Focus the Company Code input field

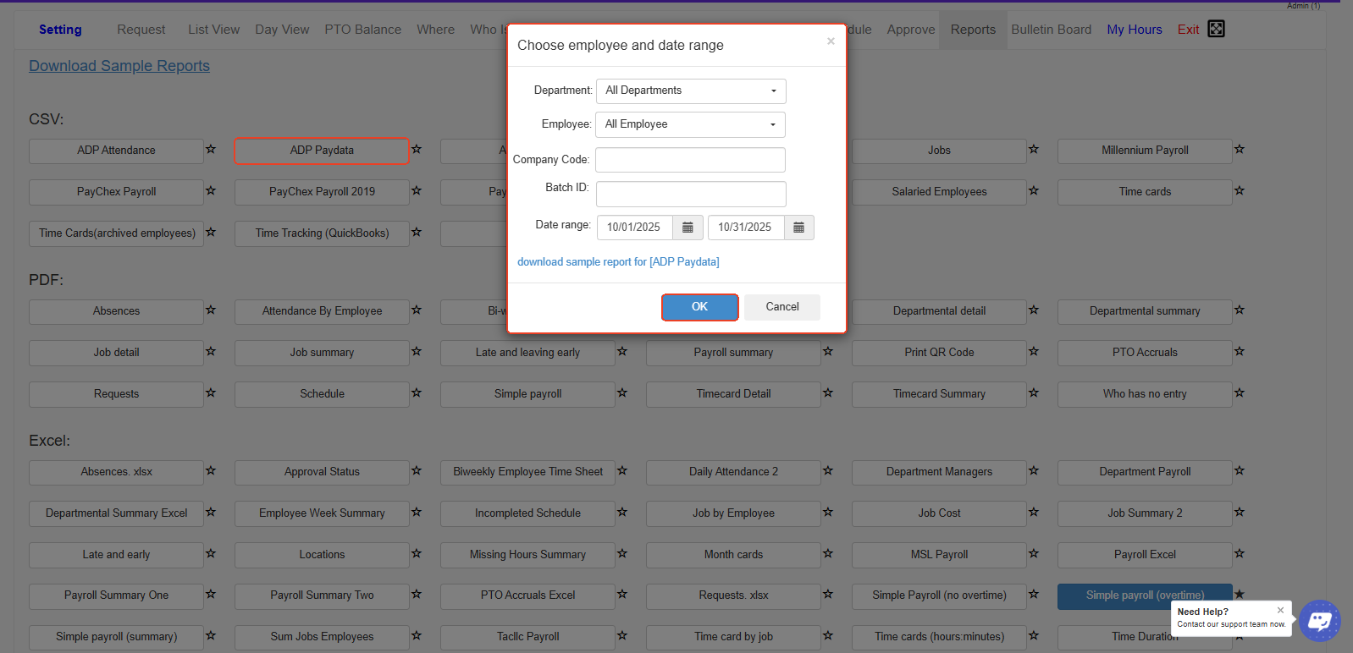coord(690,160)
